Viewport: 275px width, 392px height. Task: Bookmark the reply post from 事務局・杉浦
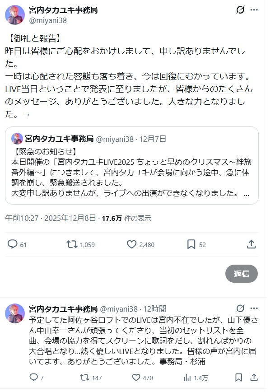click(238, 378)
